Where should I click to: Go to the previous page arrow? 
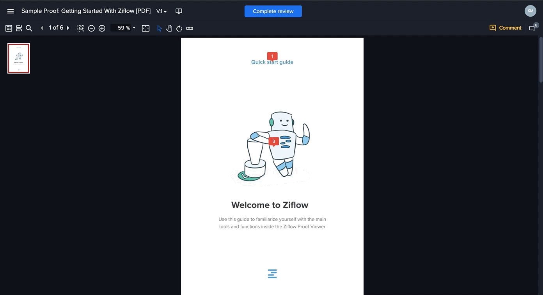click(42, 28)
